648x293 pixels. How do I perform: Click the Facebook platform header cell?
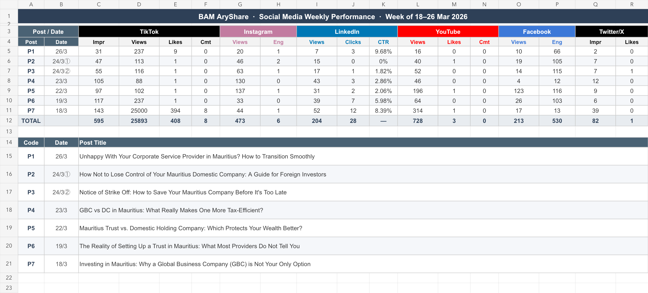[x=537, y=32]
